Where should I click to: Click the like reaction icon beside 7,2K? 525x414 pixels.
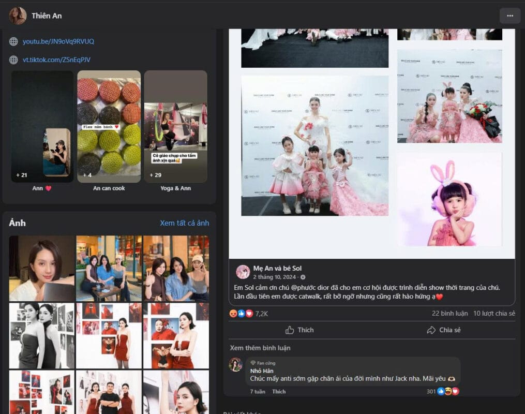tap(242, 314)
